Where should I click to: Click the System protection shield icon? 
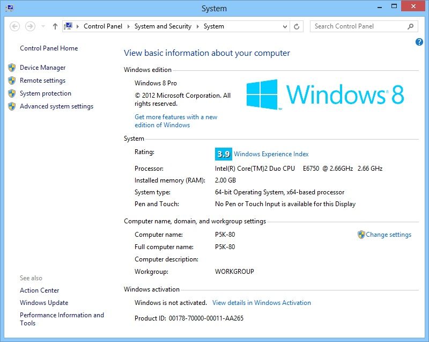tap(12, 93)
